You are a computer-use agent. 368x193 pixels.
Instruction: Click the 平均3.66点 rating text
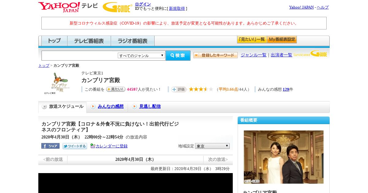pyautogui.click(x=228, y=89)
